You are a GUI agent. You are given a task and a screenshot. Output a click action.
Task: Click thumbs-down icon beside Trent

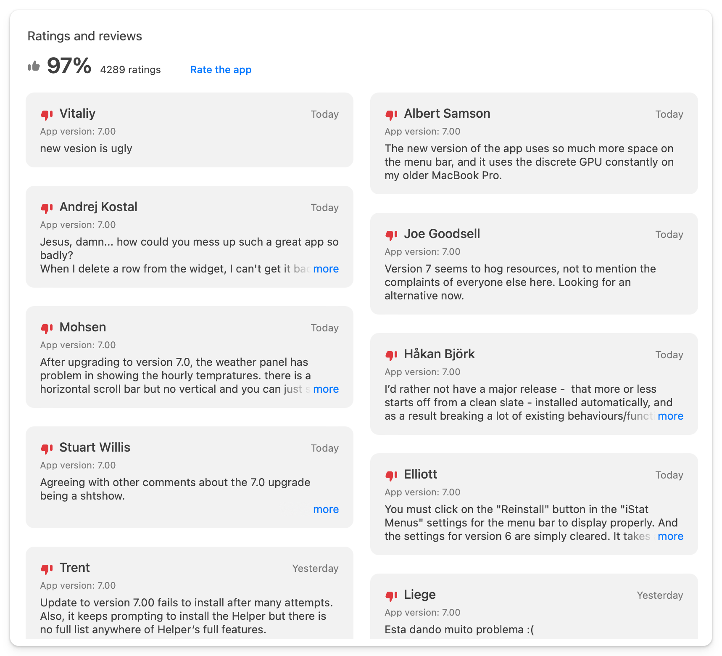(47, 569)
